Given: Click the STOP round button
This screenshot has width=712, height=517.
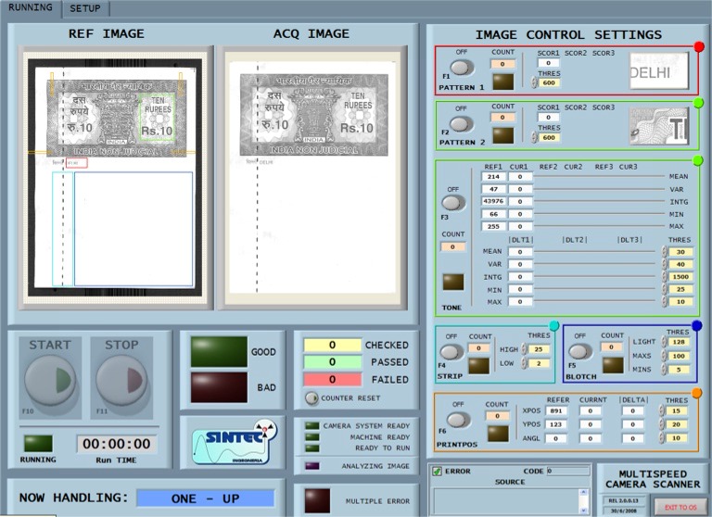Looking at the screenshot, I should pos(121,381).
